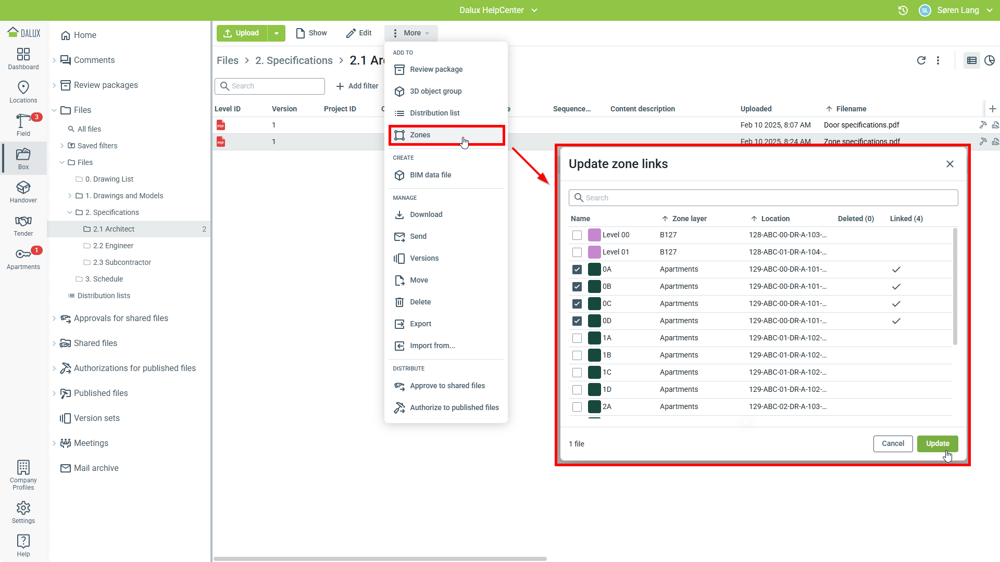The height and width of the screenshot is (562, 1000).
Task: Expand the Review packages tree node
Action: (x=54, y=85)
